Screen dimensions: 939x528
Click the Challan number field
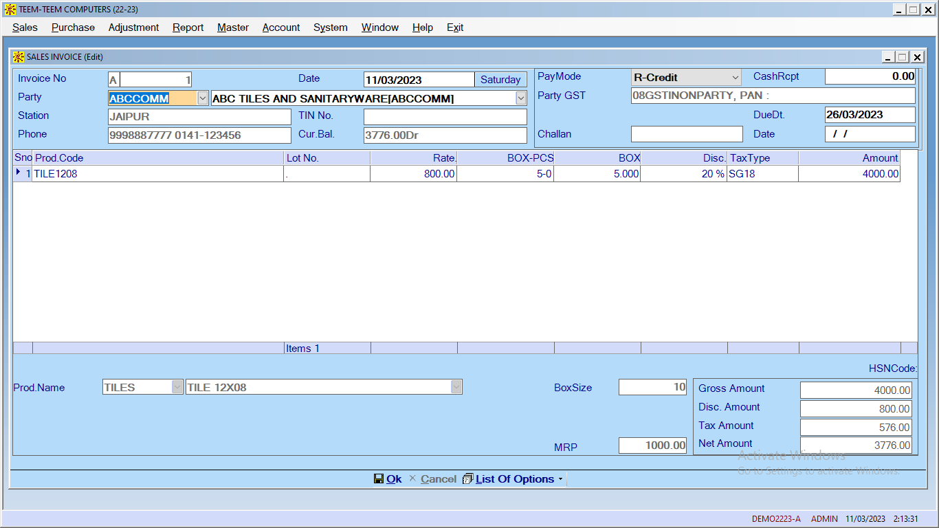tap(687, 134)
